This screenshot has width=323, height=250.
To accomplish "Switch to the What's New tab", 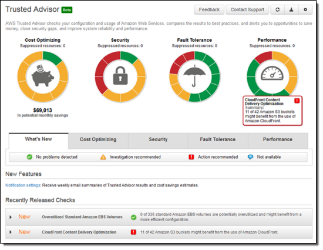I will (x=39, y=139).
